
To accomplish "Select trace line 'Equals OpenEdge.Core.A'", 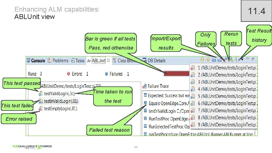I will 167,103.
